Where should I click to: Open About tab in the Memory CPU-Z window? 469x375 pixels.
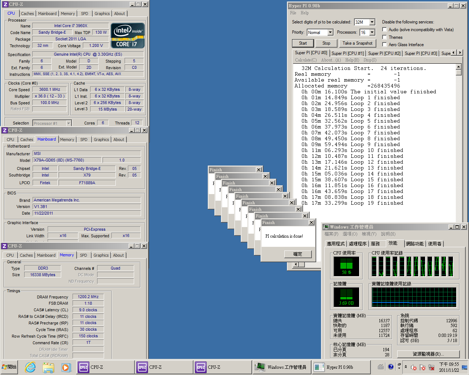pos(118,255)
